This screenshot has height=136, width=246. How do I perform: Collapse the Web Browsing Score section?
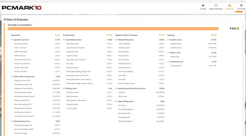(12, 121)
